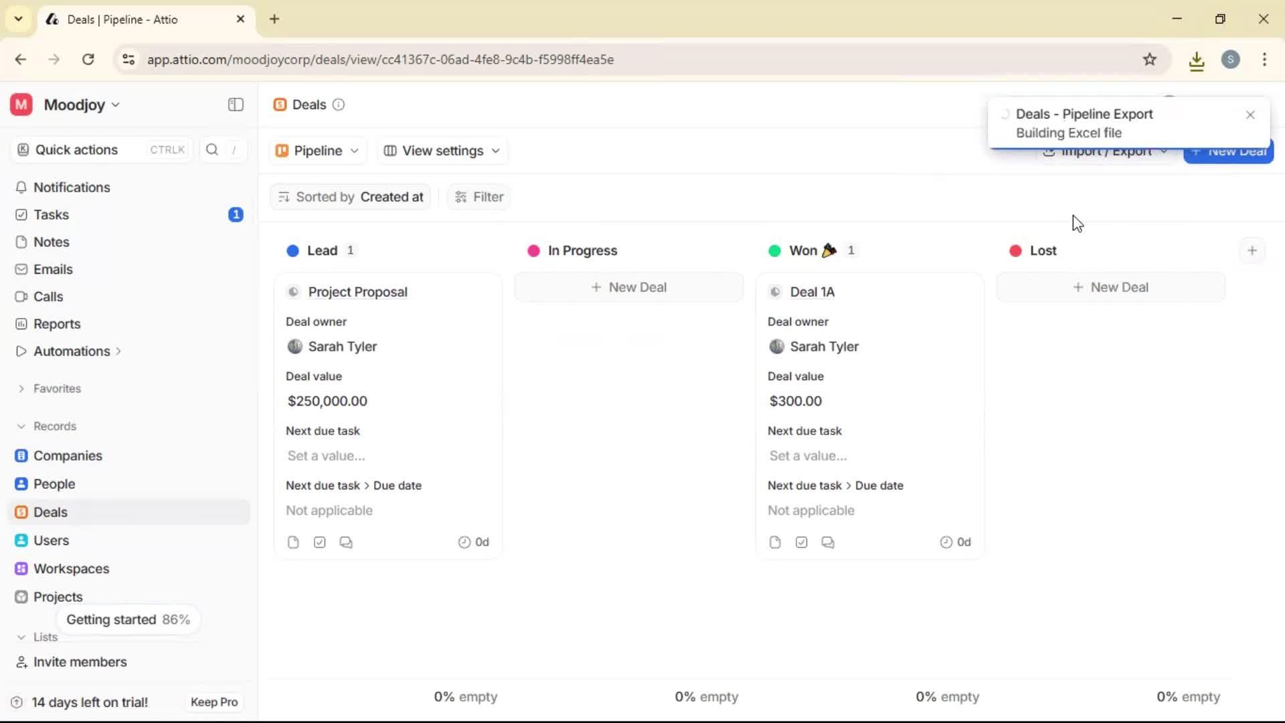Open comments on the Project Proposal card
1285x723 pixels.
pyautogui.click(x=345, y=542)
